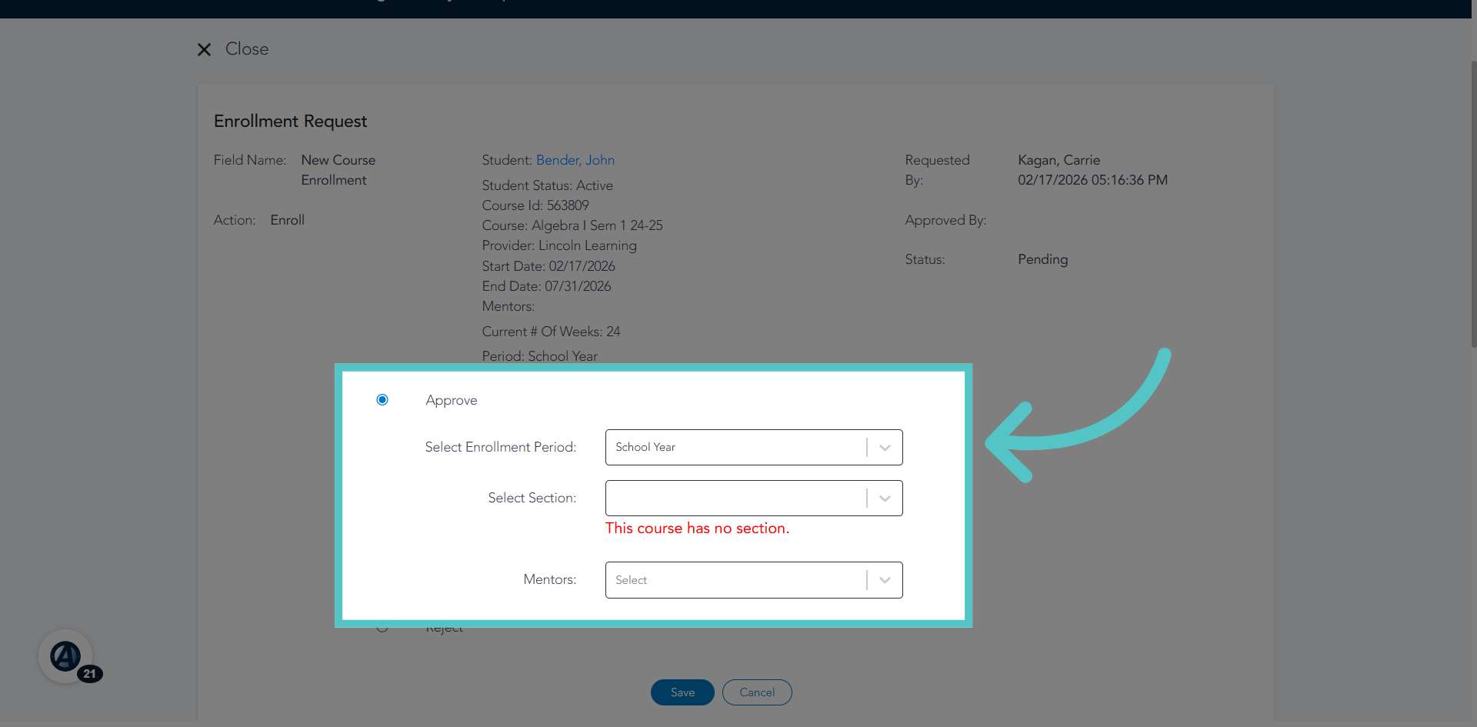Open student link Bender, John
The image size is (1477, 727).
pos(575,160)
